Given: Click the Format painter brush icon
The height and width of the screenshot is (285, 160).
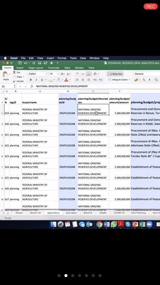Looking at the screenshot, I should click(14, 81).
